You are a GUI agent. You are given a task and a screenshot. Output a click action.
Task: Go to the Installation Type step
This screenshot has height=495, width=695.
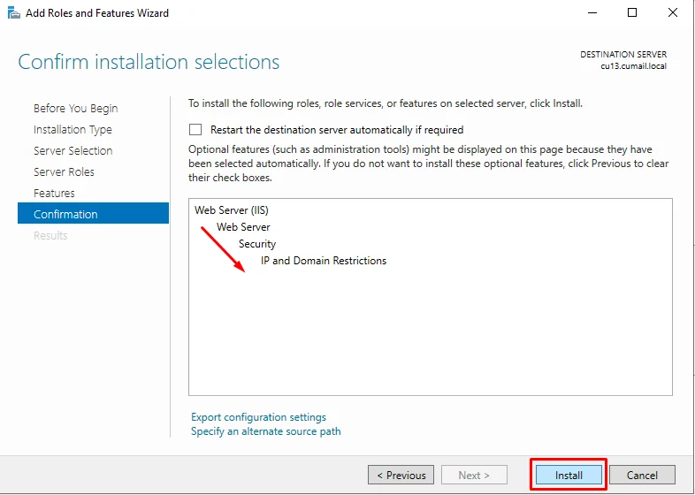click(x=73, y=129)
